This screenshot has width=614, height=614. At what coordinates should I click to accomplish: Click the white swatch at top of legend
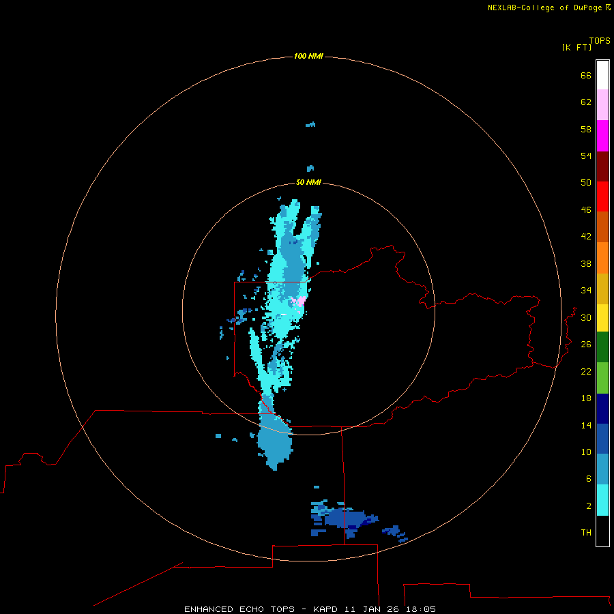[602, 75]
